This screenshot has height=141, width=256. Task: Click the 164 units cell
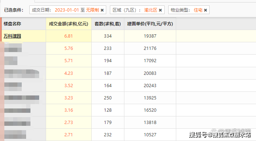pyautogui.click(x=108, y=86)
